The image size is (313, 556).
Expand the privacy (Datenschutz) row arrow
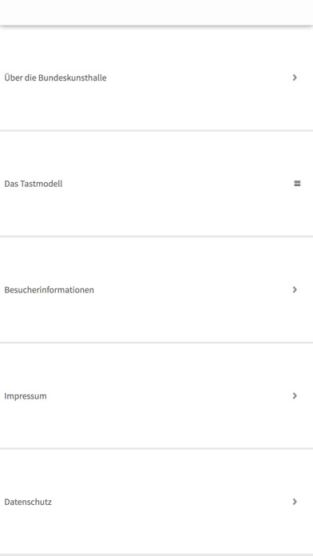click(295, 502)
